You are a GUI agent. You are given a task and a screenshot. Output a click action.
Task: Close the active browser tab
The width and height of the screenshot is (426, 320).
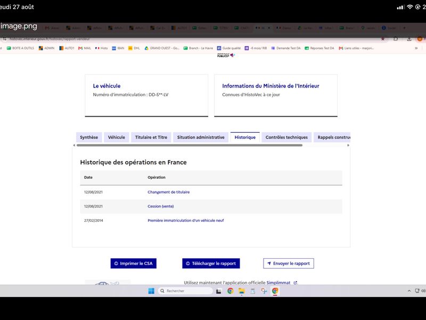(269, 28)
